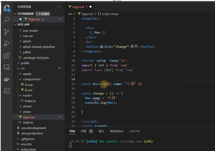Click file icon beside .env.production
The width and height of the screenshot is (215, 151).
pyautogui.click(x=18, y=133)
